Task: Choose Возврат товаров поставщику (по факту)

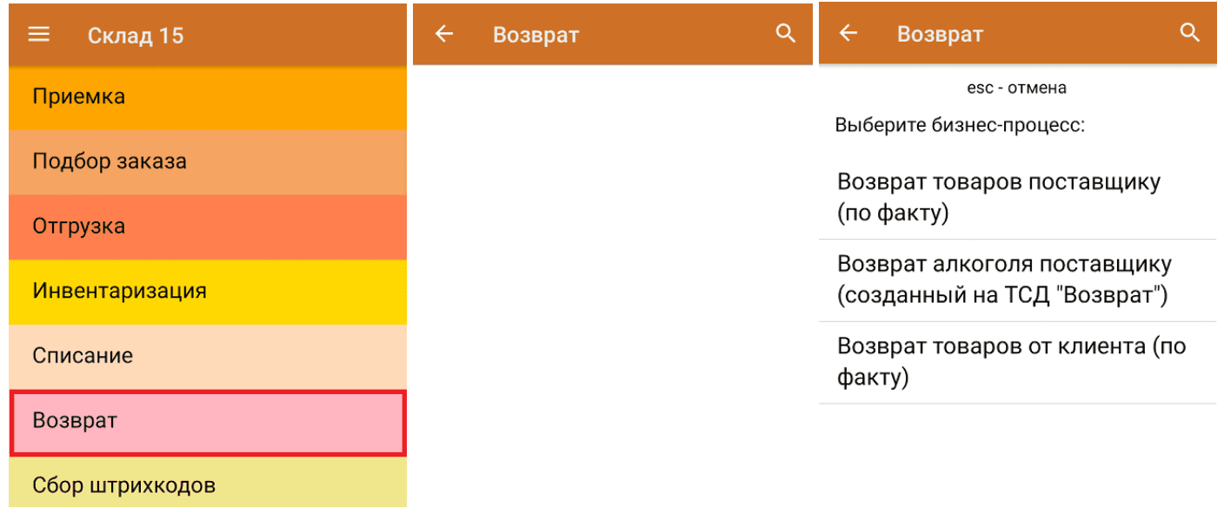Action: (1016, 198)
